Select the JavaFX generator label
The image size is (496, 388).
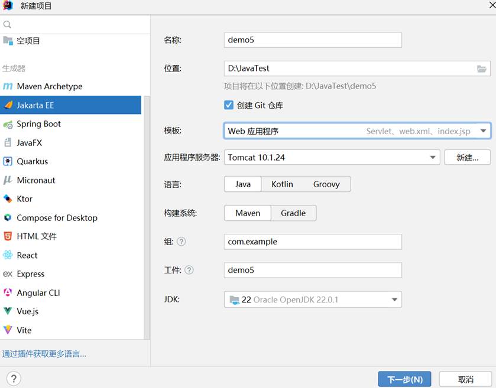click(30, 143)
